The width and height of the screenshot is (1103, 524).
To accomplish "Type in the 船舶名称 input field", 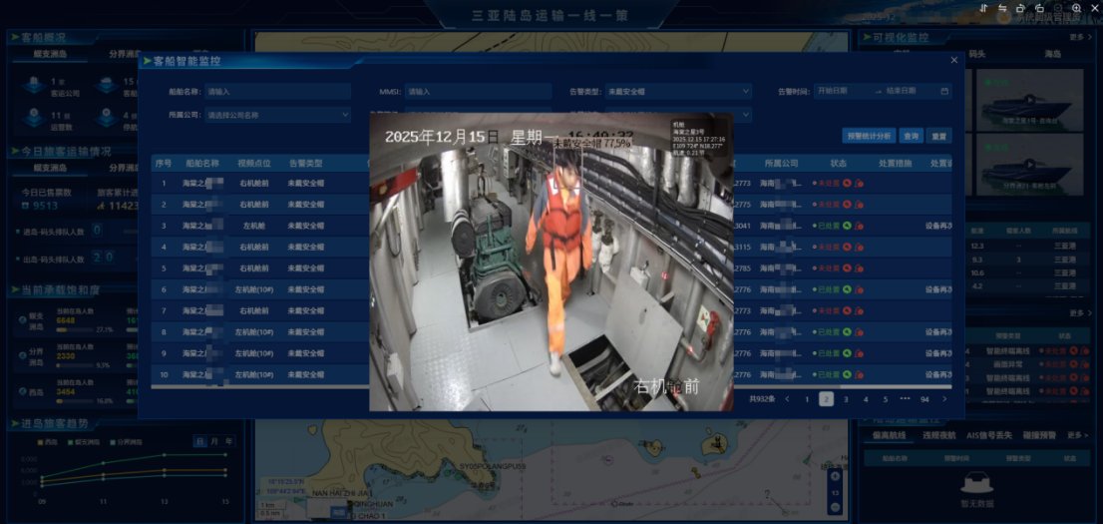I will (277, 91).
